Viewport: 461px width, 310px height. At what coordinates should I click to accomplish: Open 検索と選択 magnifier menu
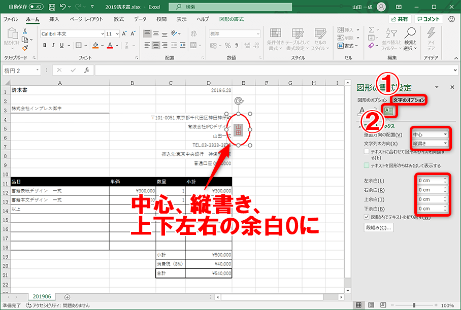pos(410,39)
